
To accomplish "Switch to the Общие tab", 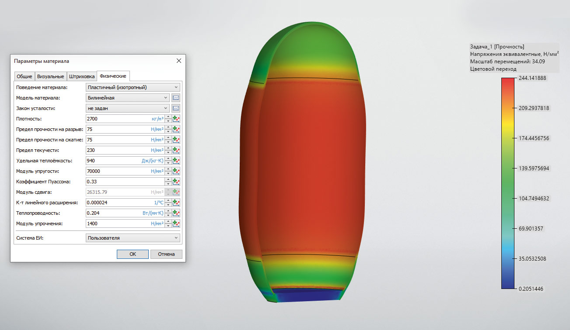I will pos(24,76).
